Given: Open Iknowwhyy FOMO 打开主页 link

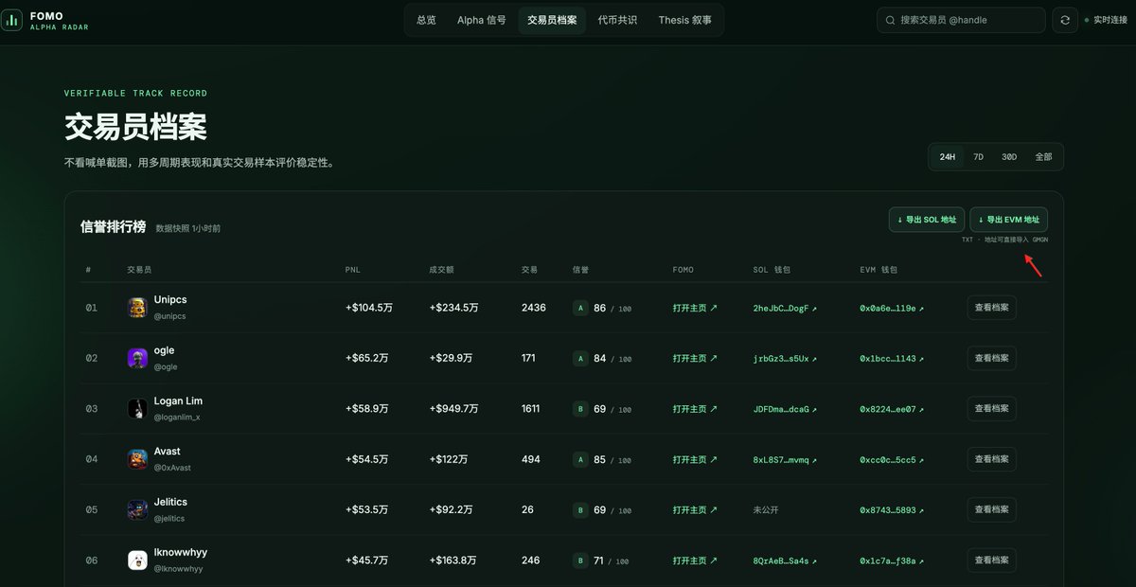Looking at the screenshot, I should [x=695, y=560].
